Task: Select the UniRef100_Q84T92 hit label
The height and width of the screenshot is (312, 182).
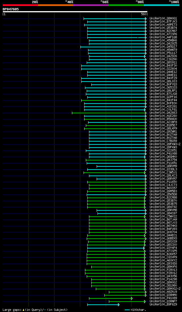Action: pyautogui.click(x=164, y=207)
